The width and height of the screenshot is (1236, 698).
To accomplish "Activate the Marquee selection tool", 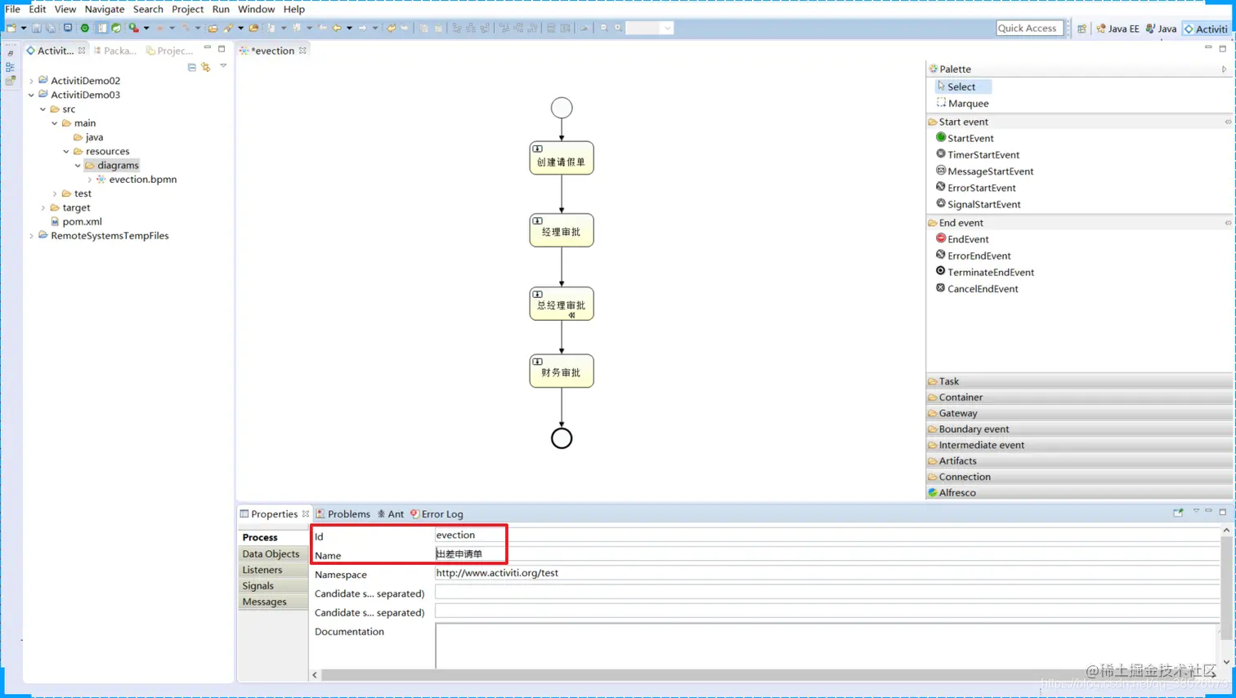I will click(962, 103).
